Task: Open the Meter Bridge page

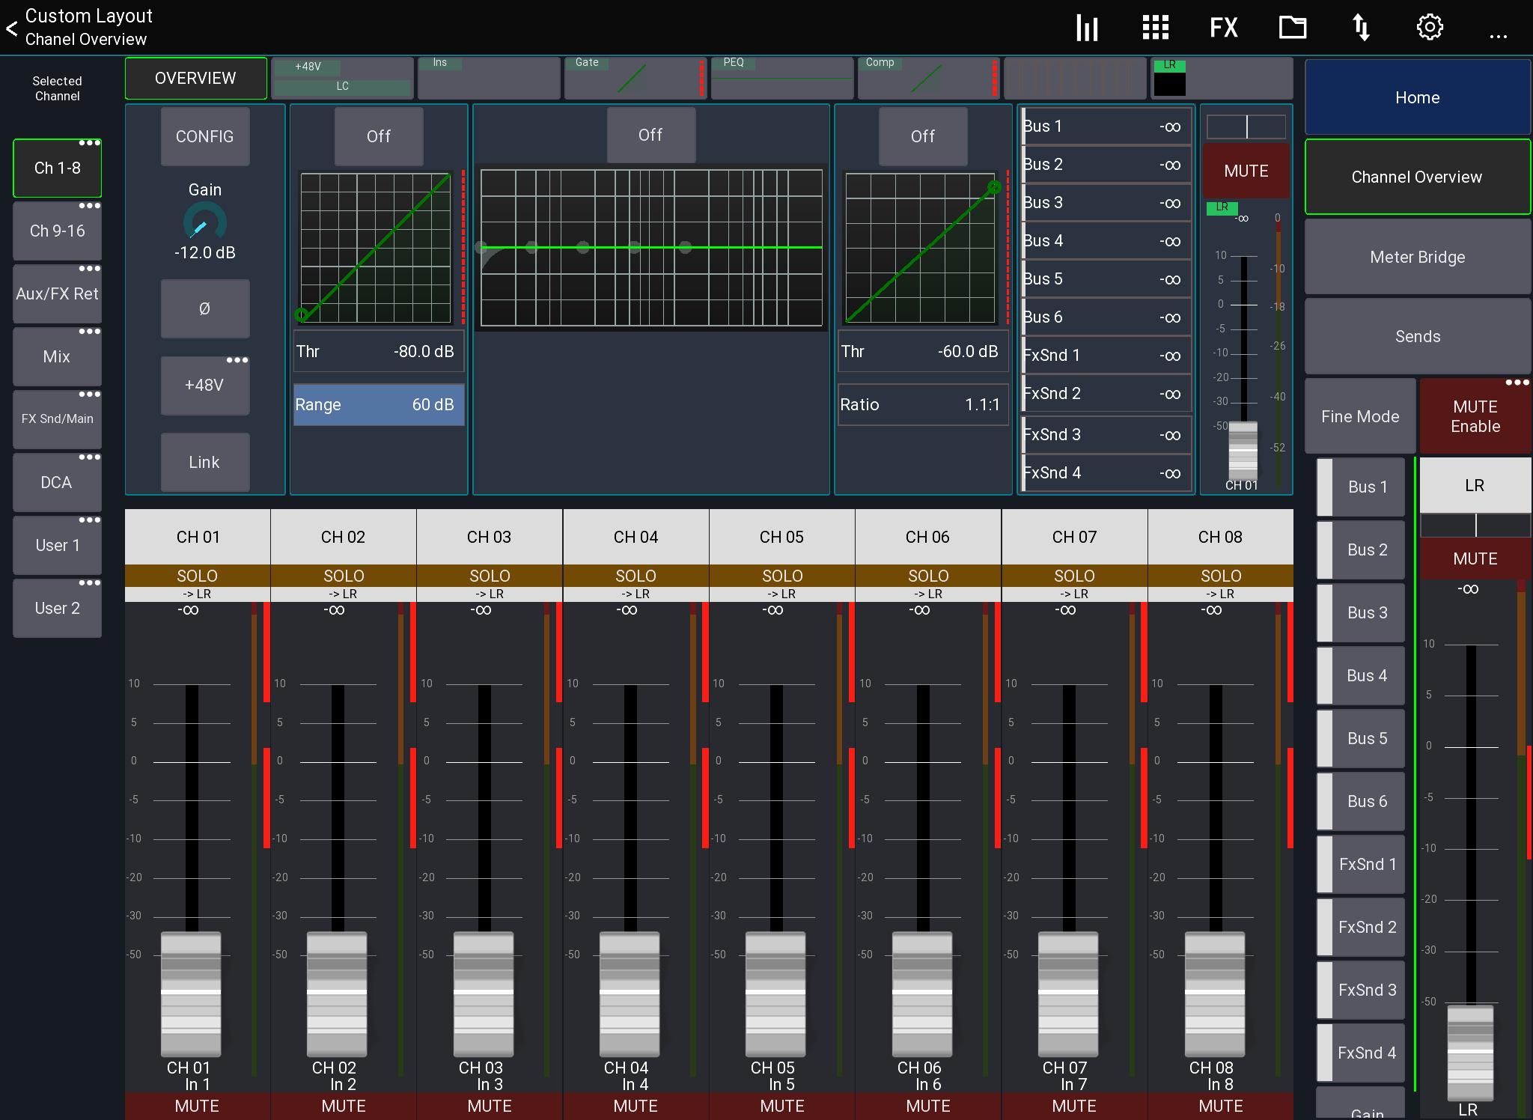Action: [x=1417, y=256]
